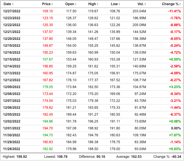The height and width of the screenshot is (161, 184).
Task: Select the 12/02/2022 date cell
Action: coord(11,121)
